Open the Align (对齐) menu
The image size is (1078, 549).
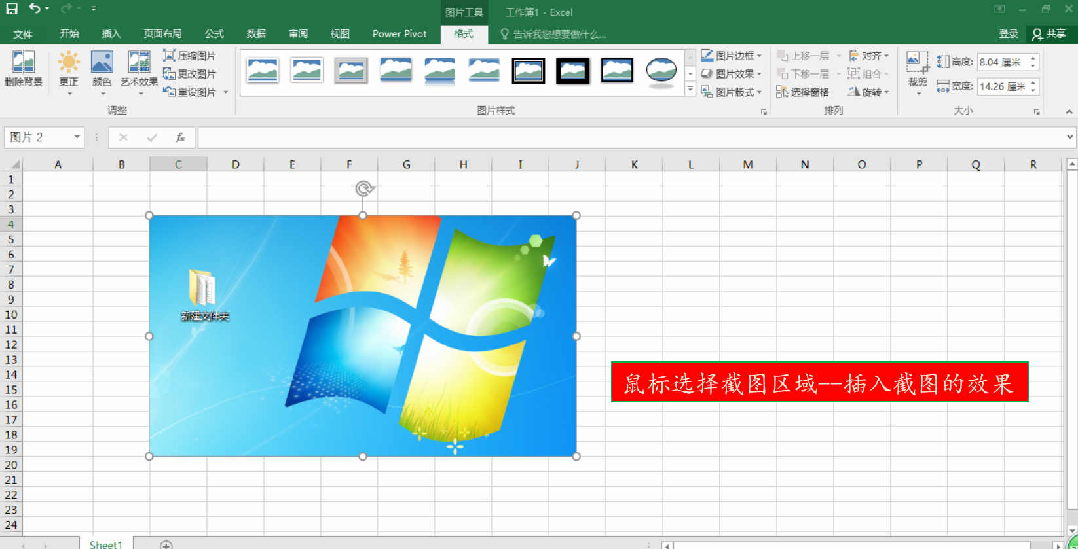[868, 56]
